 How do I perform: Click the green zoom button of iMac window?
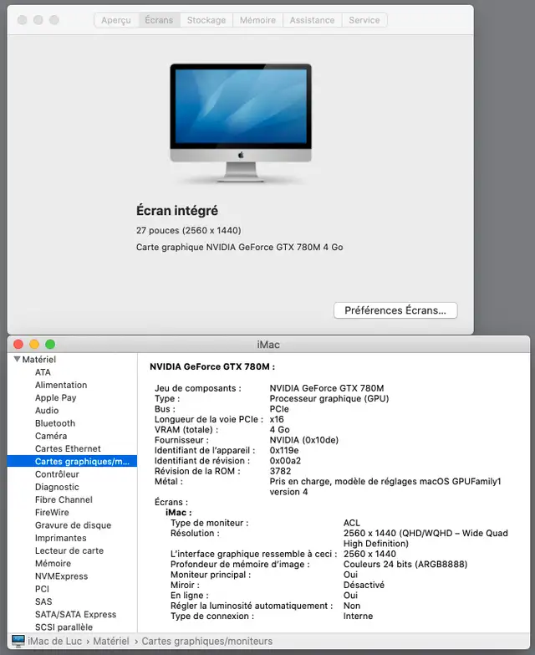tap(50, 344)
